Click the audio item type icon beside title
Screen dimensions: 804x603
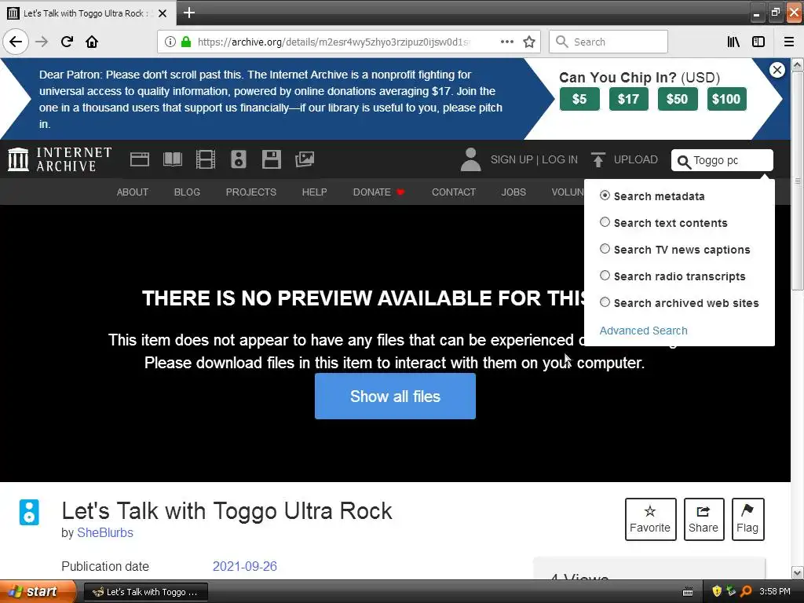pyautogui.click(x=29, y=512)
